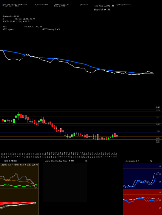The height and width of the screenshot is (215, 162).
Task: Click the rotated 61.96 stochastics value label
Action: tap(158, 173)
